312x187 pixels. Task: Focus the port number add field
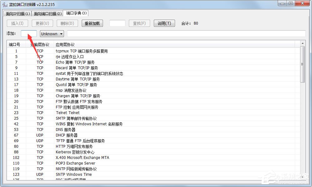coord(29,34)
